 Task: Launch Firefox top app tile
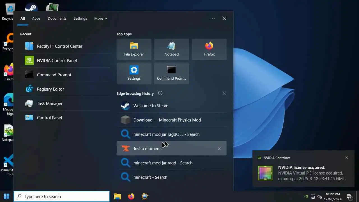[x=209, y=49]
